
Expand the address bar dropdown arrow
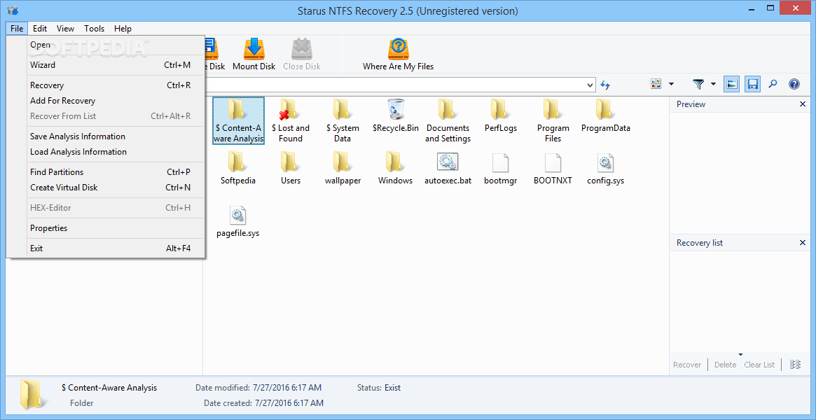tap(590, 85)
